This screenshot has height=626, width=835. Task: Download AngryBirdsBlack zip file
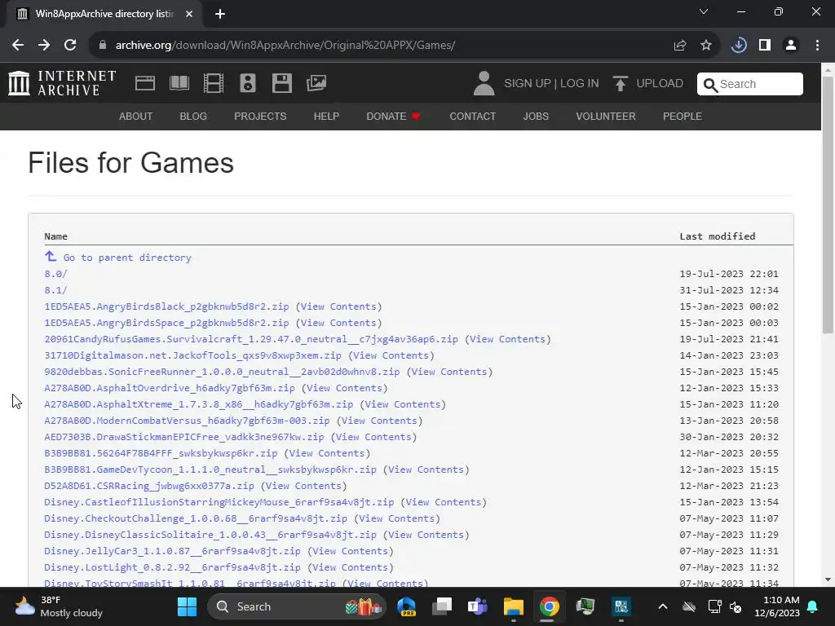click(166, 306)
